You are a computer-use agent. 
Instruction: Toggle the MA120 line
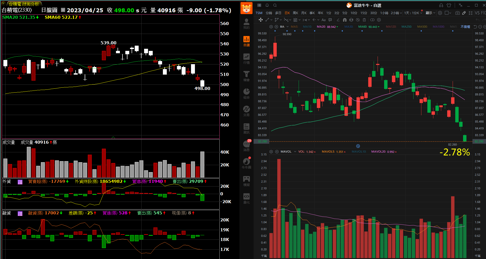click(x=391, y=27)
